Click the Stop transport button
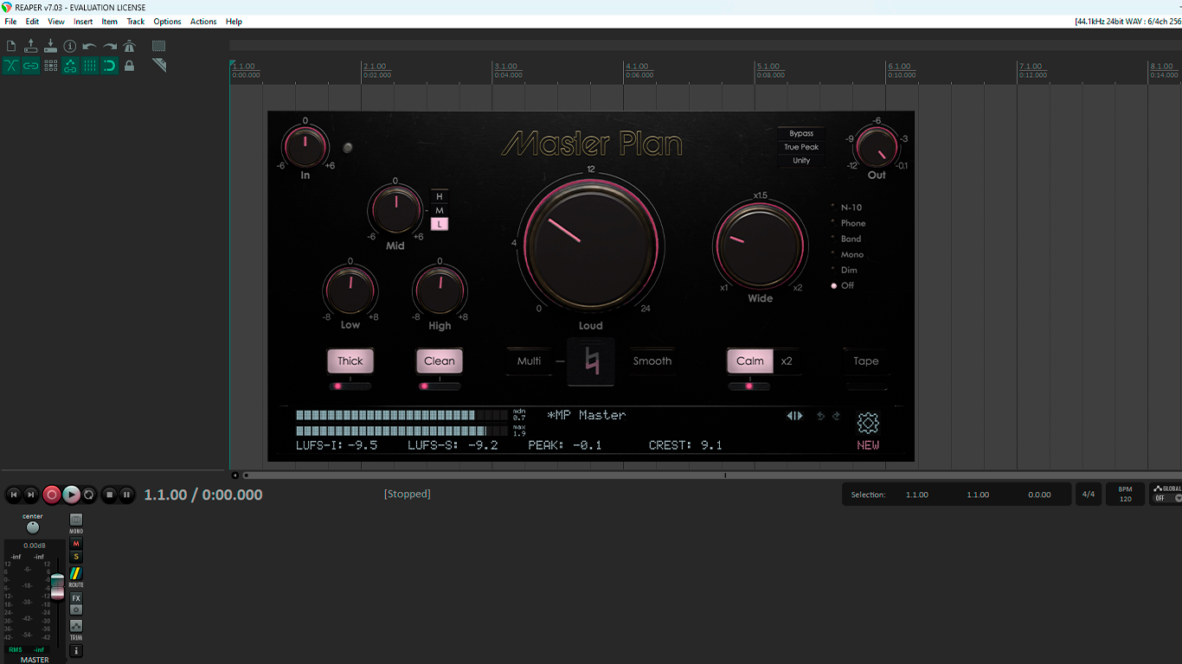1182x664 pixels. 109,495
